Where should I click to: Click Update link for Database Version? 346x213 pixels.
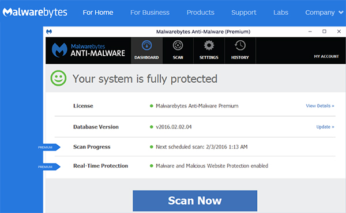point(325,127)
